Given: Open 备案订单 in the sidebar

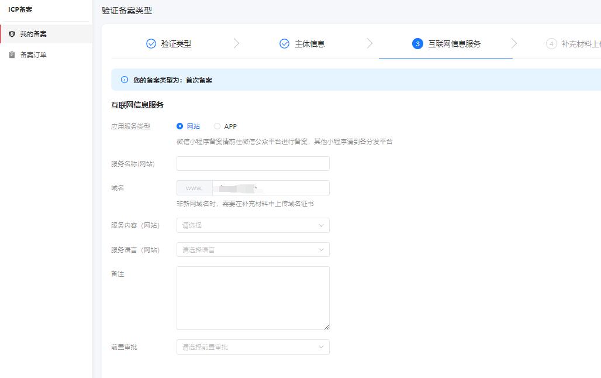Looking at the screenshot, I should (x=46, y=54).
